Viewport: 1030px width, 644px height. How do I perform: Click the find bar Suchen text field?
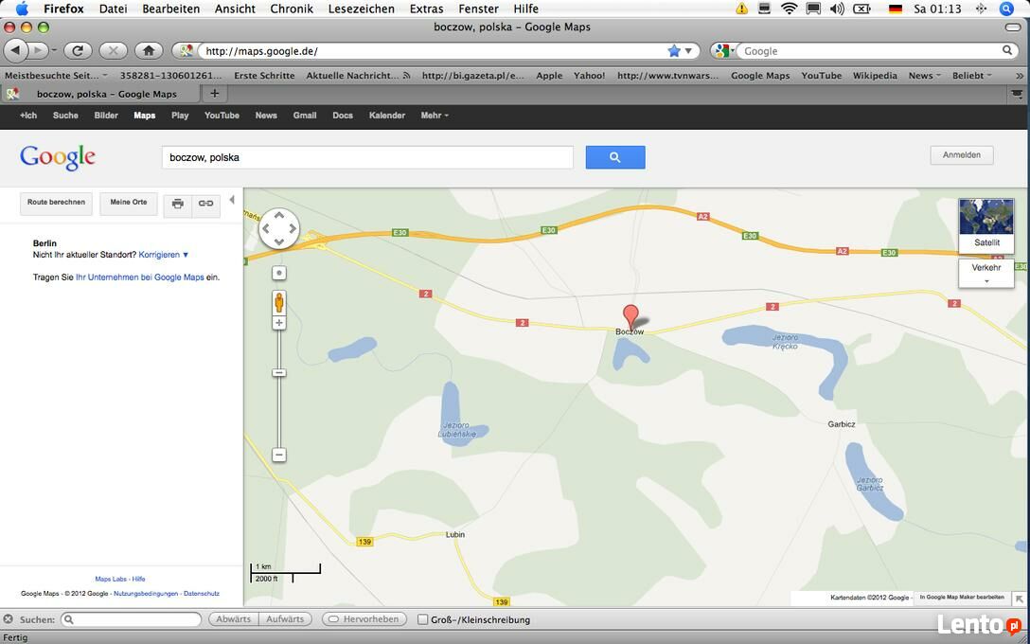pos(131,619)
